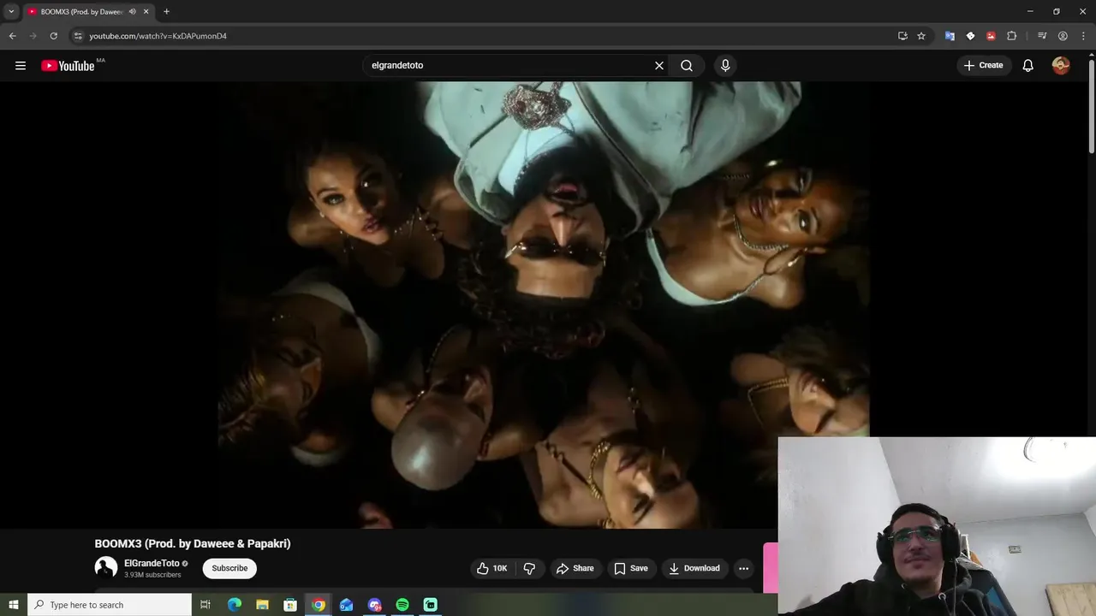Like the video (10K)

(x=492, y=568)
